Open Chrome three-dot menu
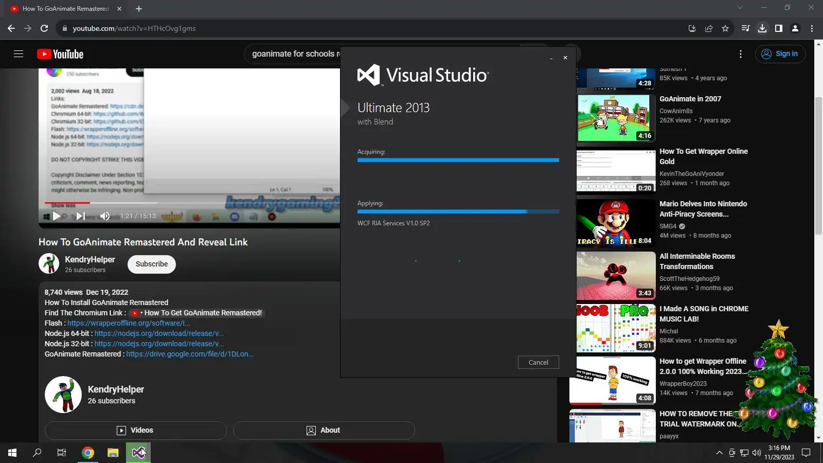Screen dimensions: 823x463 click(812, 28)
